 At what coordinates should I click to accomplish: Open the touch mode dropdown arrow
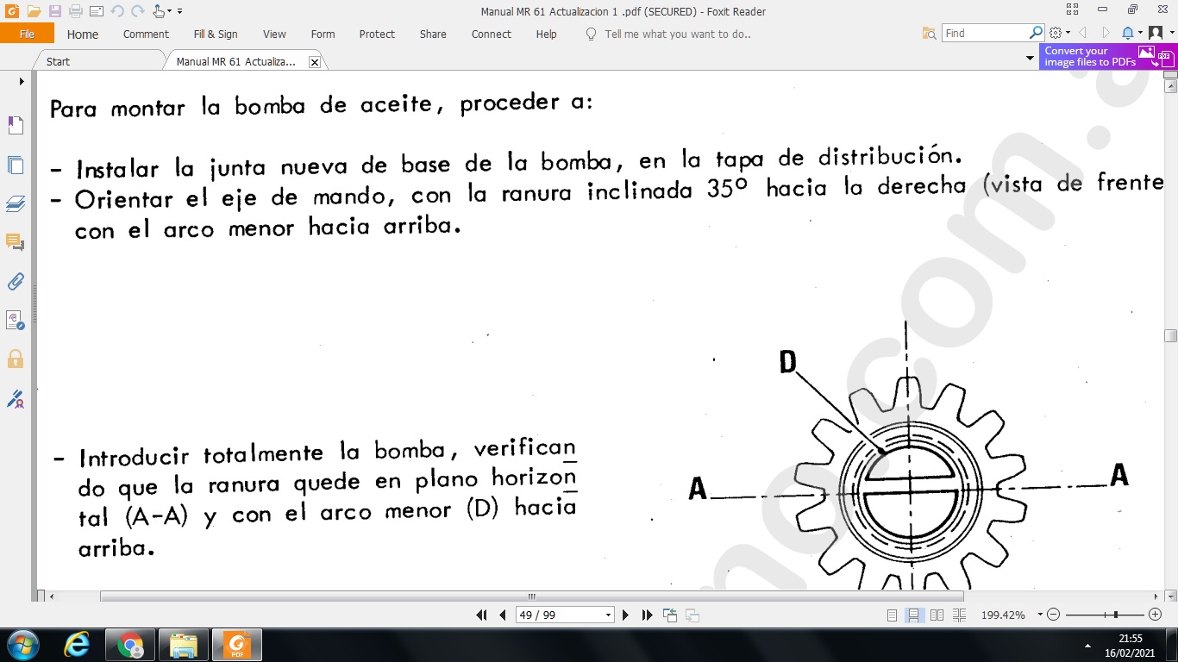pos(170,11)
